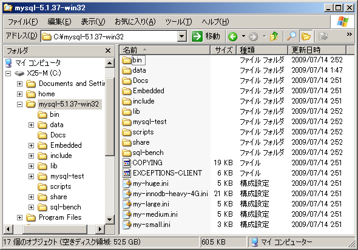Expand mysql-test folder in tree
The height and width of the screenshot is (250, 358).
click(31, 177)
